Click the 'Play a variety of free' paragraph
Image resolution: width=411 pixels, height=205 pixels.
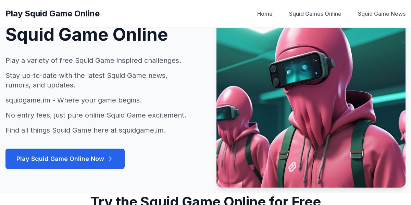coord(94,60)
